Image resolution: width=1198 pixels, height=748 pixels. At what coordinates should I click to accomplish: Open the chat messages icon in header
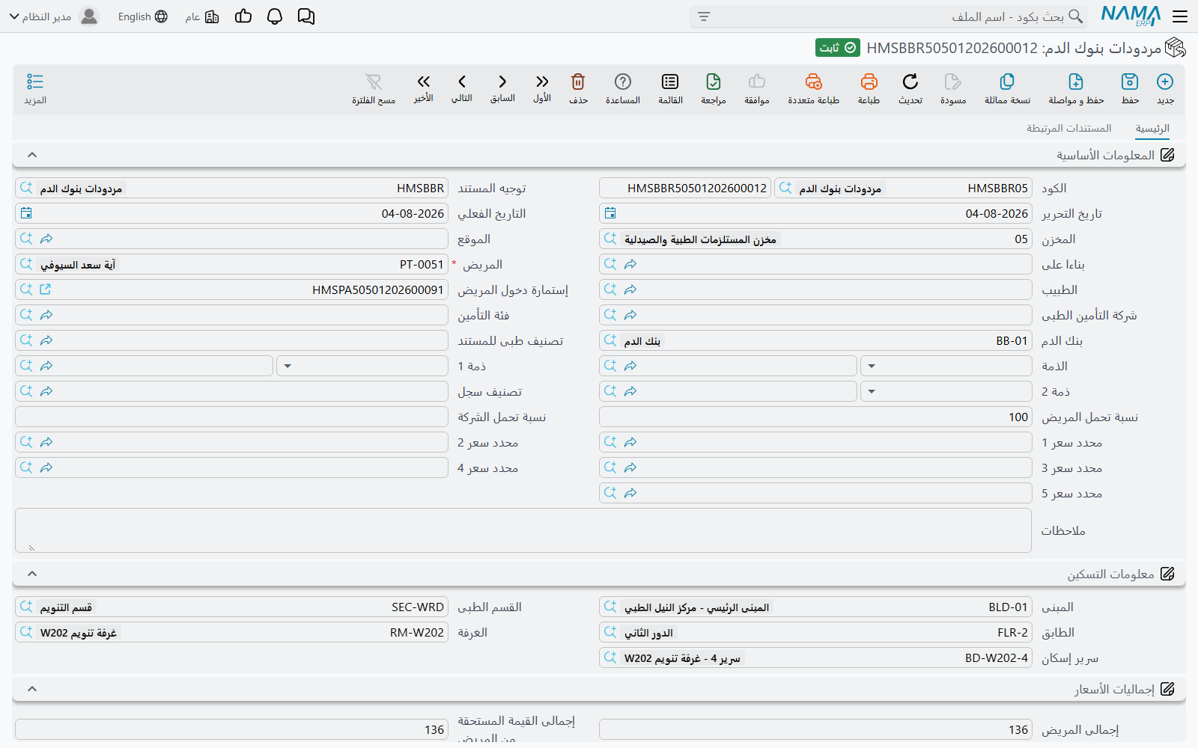(x=306, y=16)
